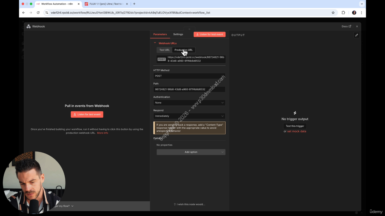Bookmark page with star icon

333,13
